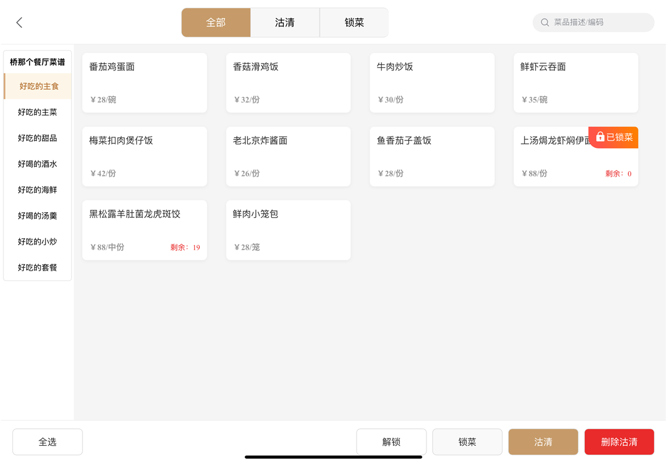Click the search magnifier icon
The height and width of the screenshot is (464, 667).
[545, 23]
